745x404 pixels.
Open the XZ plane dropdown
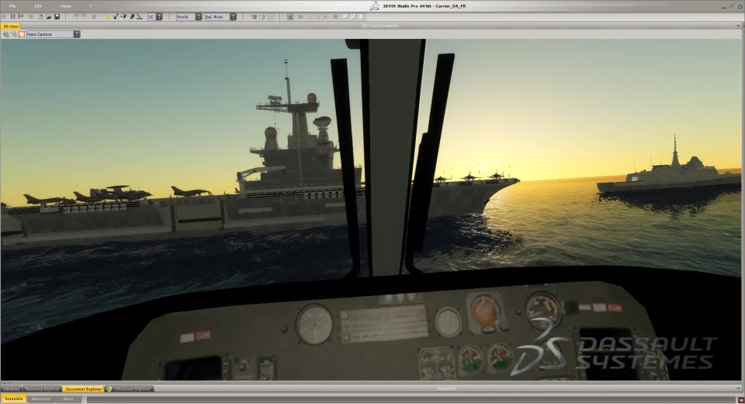[x=159, y=16]
